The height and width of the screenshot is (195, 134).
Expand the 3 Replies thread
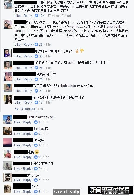[28, 109]
